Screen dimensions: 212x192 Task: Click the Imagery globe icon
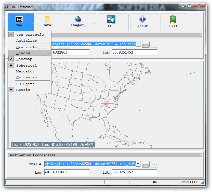coord(78,19)
